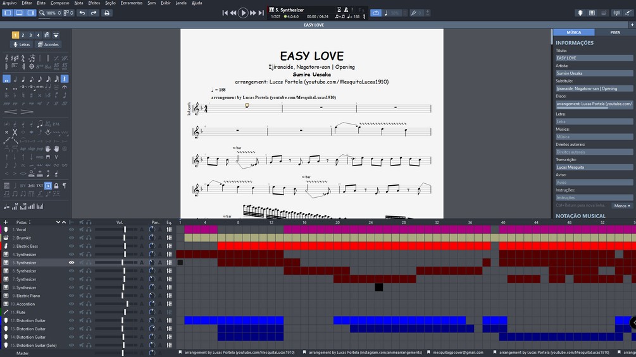Open the Arquivo menu
The height and width of the screenshot is (357, 636).
click(9, 3)
